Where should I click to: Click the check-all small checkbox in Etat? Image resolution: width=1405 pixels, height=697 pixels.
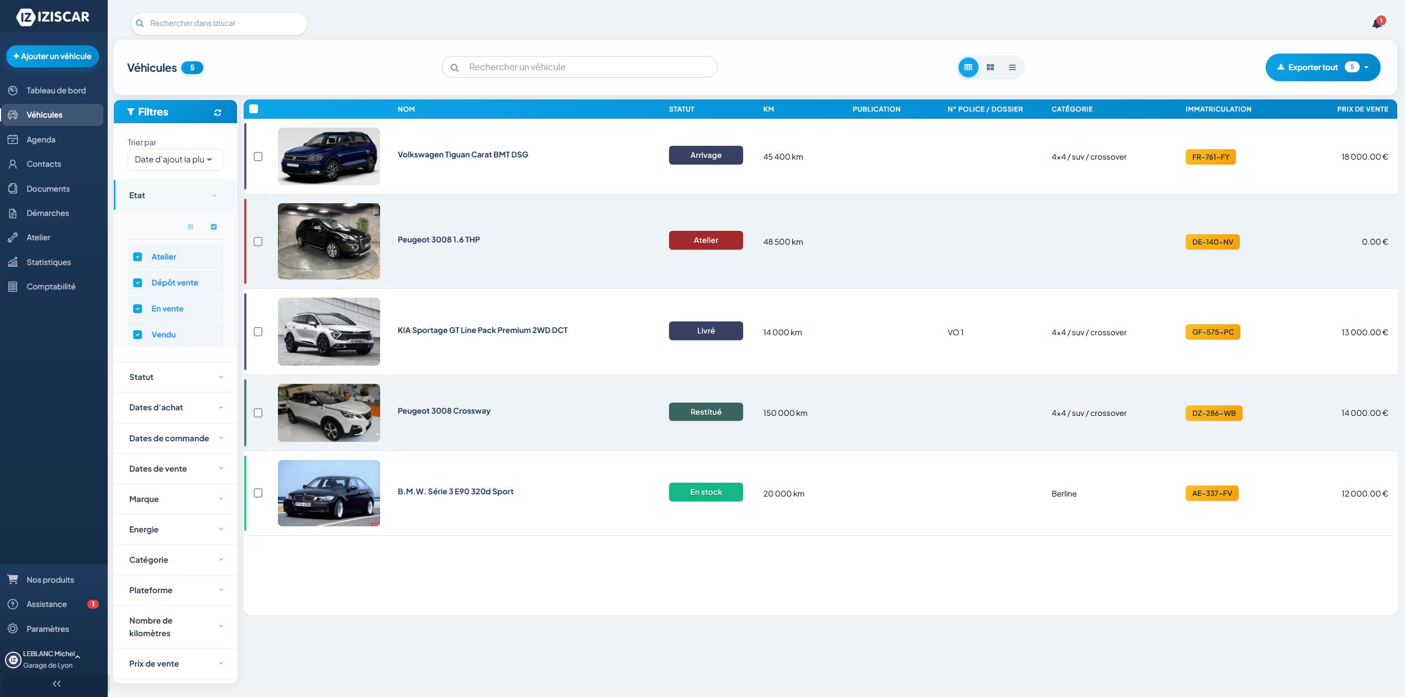(214, 227)
